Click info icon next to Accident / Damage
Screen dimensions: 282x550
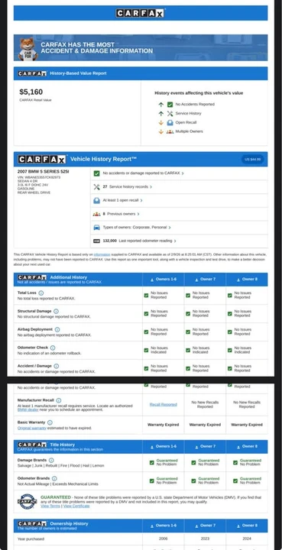pos(56,366)
